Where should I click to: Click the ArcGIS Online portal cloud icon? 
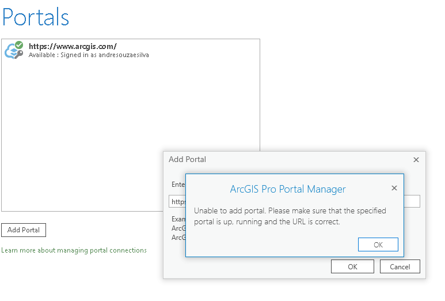coord(14,50)
